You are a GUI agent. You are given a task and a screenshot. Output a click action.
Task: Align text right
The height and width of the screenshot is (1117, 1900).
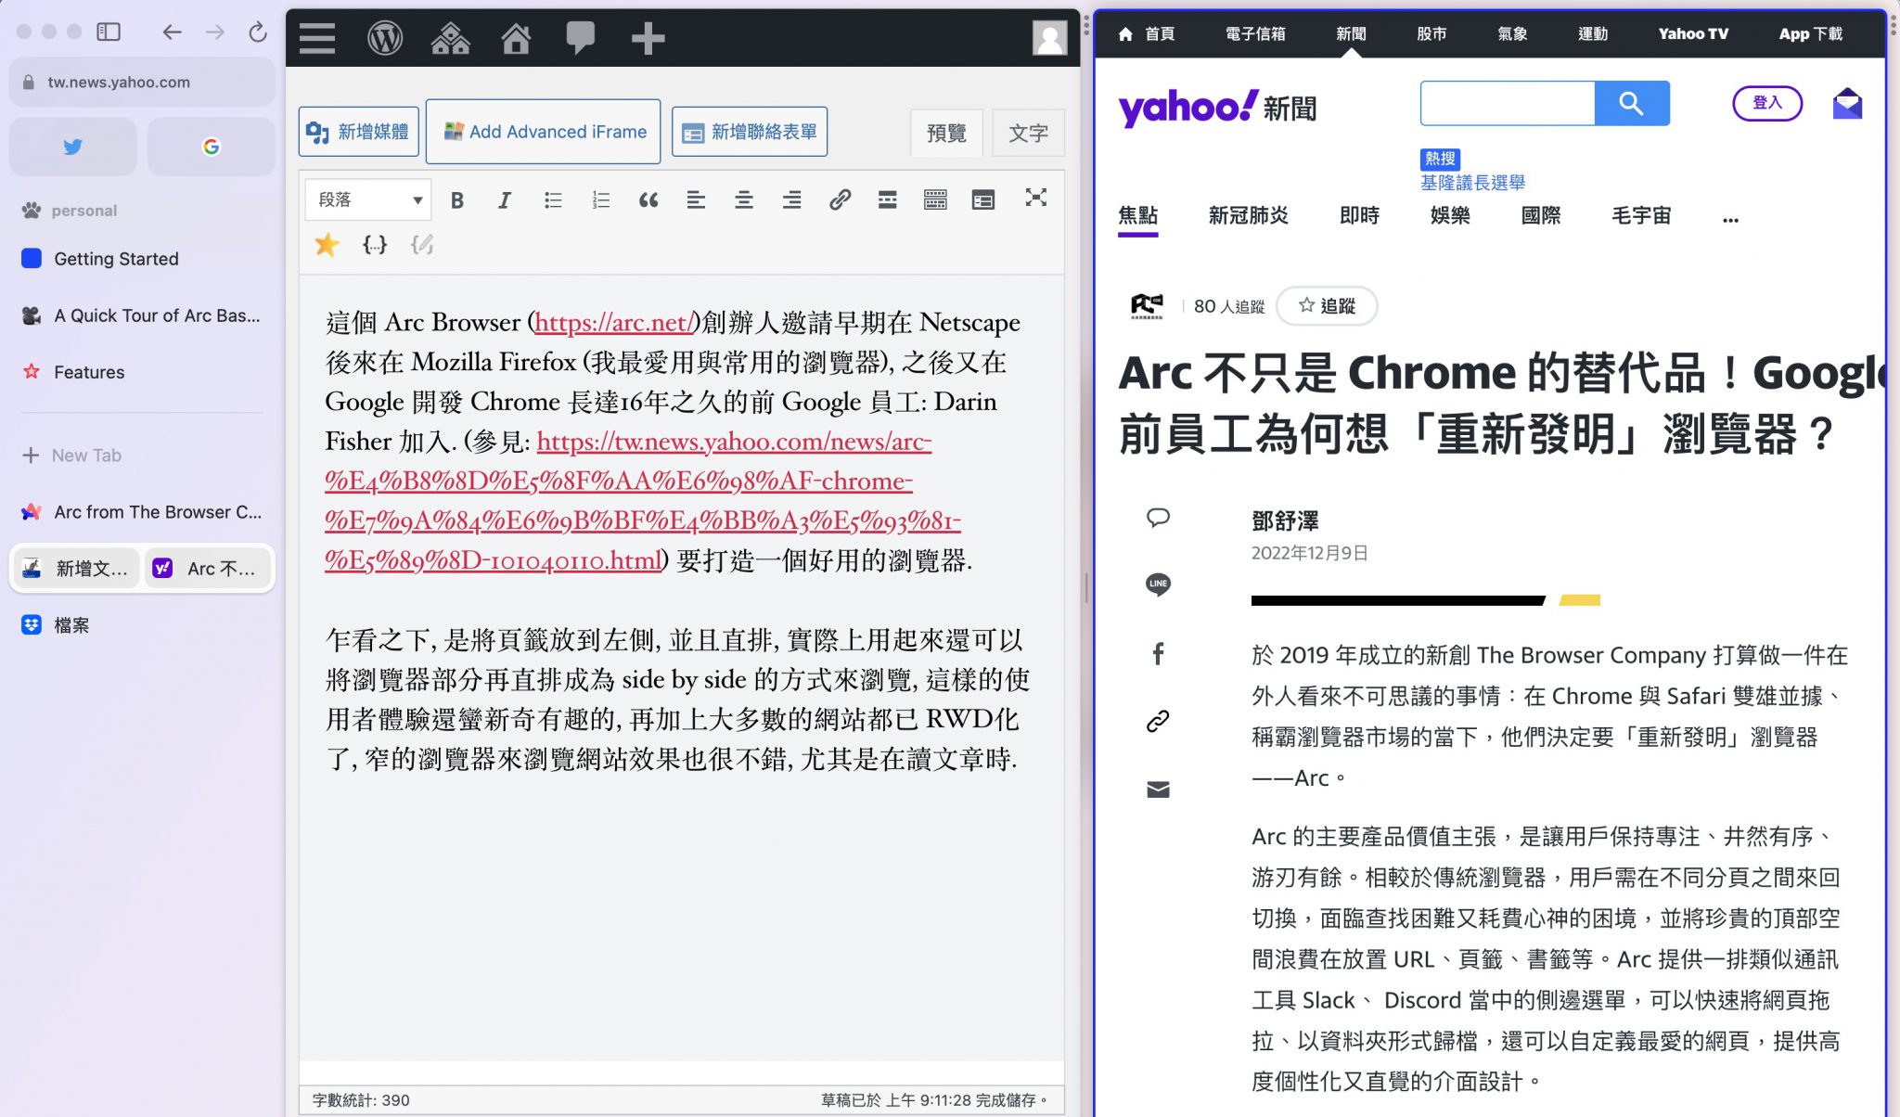791,199
